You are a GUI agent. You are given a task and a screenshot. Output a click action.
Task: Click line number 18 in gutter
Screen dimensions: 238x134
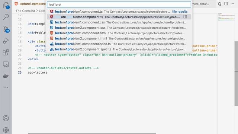[20, 41]
